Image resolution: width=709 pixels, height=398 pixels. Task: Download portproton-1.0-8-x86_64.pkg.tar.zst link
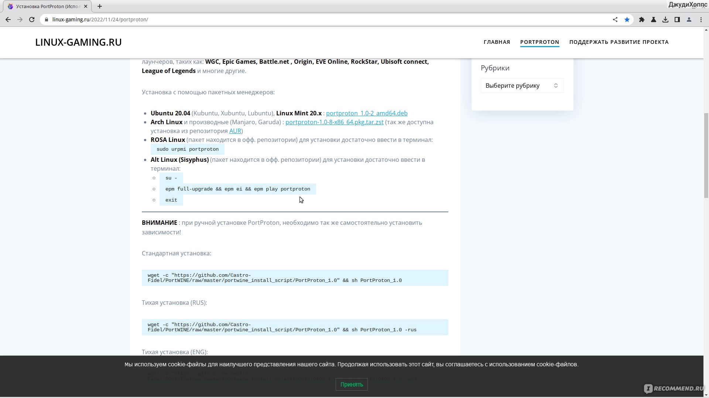[334, 122]
